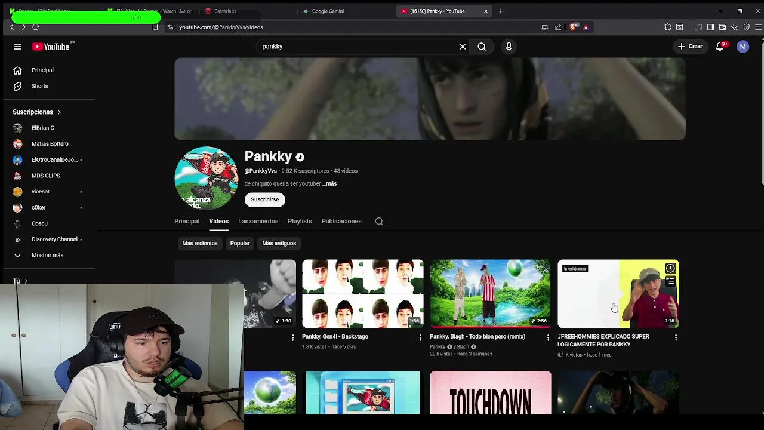Open the Playlists tab
The height and width of the screenshot is (430, 764).
[300, 221]
